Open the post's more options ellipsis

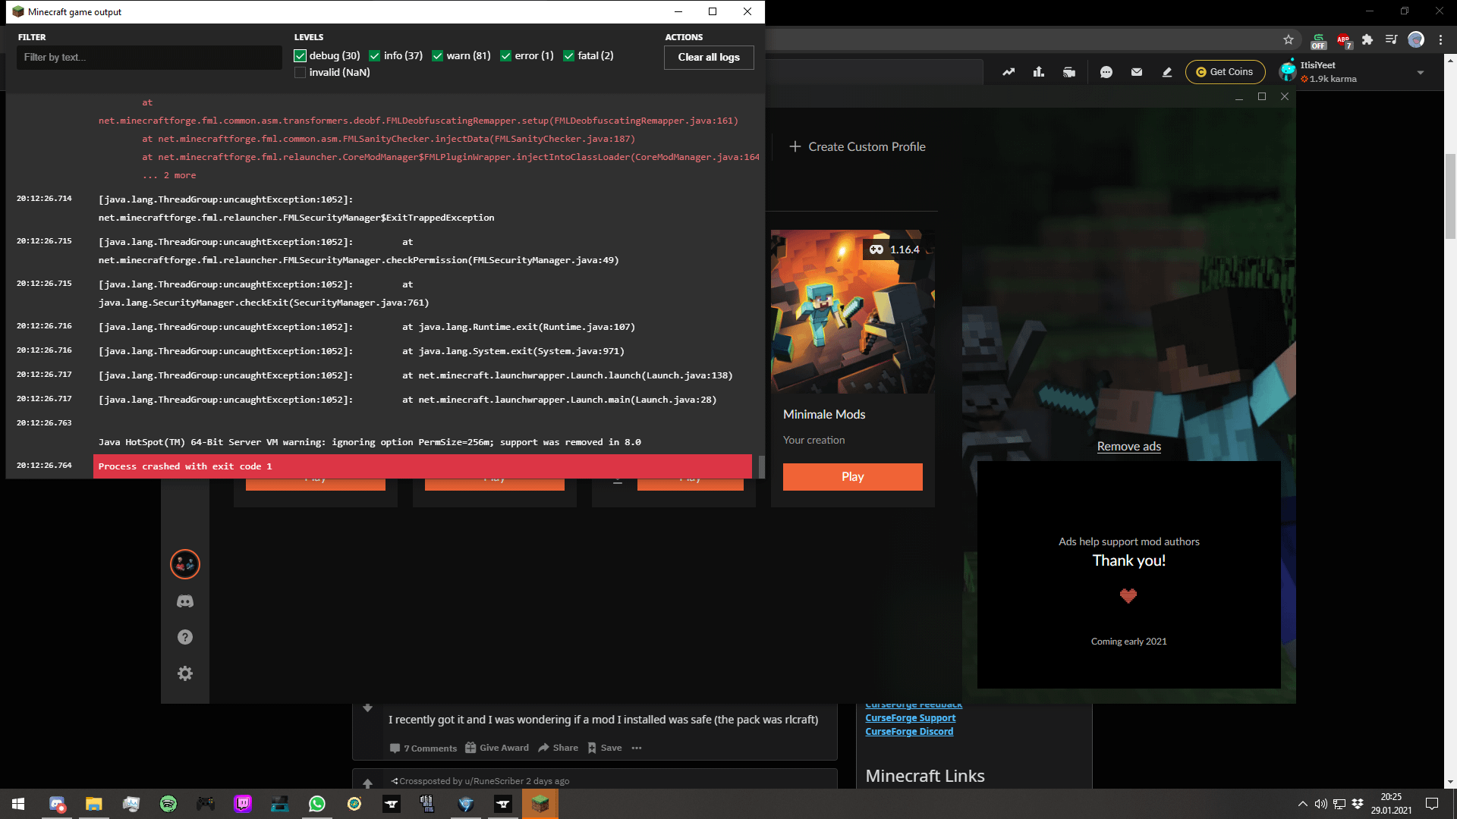(x=637, y=748)
